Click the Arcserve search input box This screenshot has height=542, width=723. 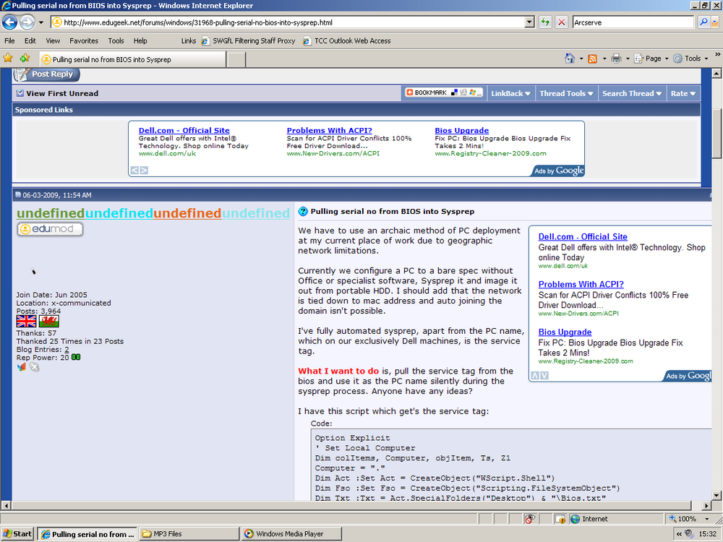[x=633, y=22]
